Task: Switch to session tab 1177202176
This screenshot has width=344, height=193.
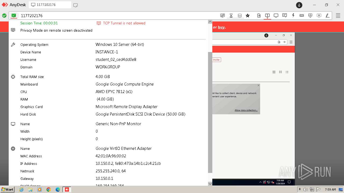Action: point(50,5)
